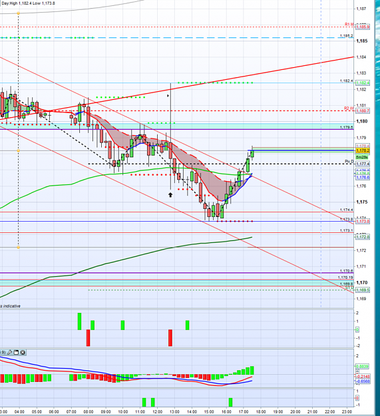380x416 pixels.
Task: Select the yellow 1,178.2 current price label
Action: tap(363, 150)
